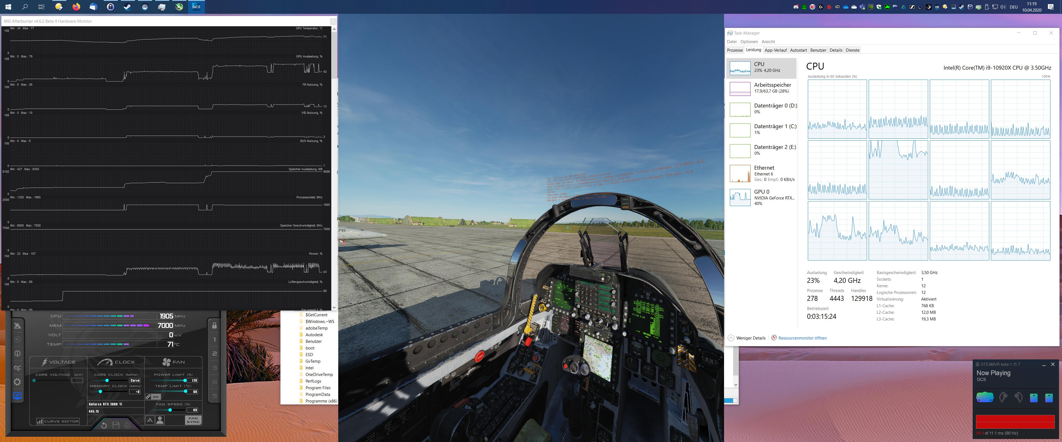Click the SteamVR headset status icon
1062x442 pixels.
985,398
